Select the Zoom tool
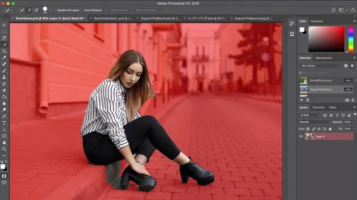 point(4,149)
